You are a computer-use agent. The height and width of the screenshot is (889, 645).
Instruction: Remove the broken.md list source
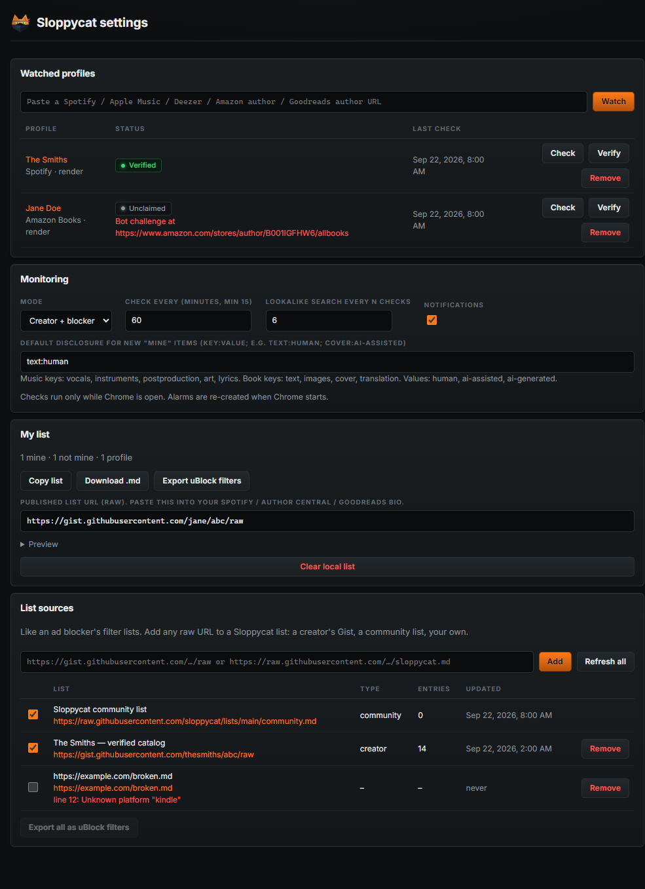pos(605,788)
